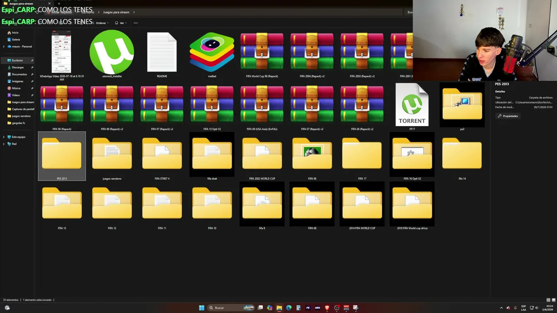This screenshot has width=557, height=313.
Task: Select Escritorio in quick access
Action: pyautogui.click(x=17, y=60)
